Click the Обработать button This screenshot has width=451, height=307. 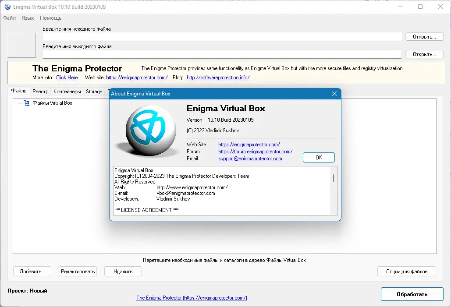(x=412, y=294)
